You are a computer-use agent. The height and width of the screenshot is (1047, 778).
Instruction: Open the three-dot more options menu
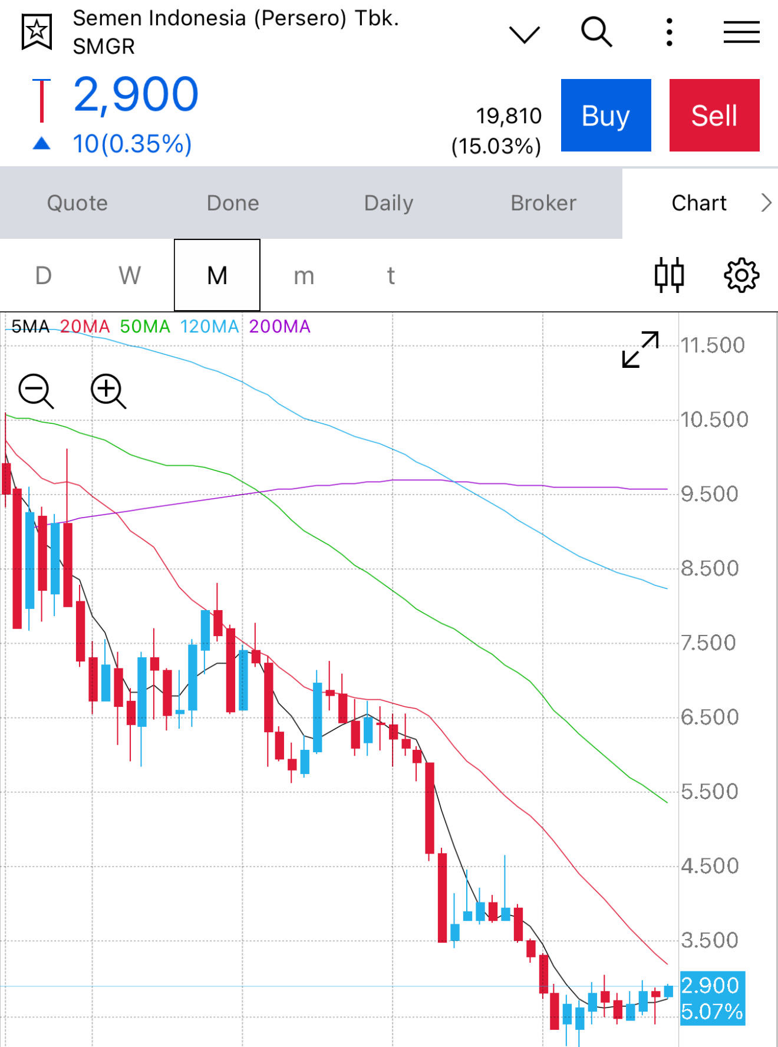[669, 32]
